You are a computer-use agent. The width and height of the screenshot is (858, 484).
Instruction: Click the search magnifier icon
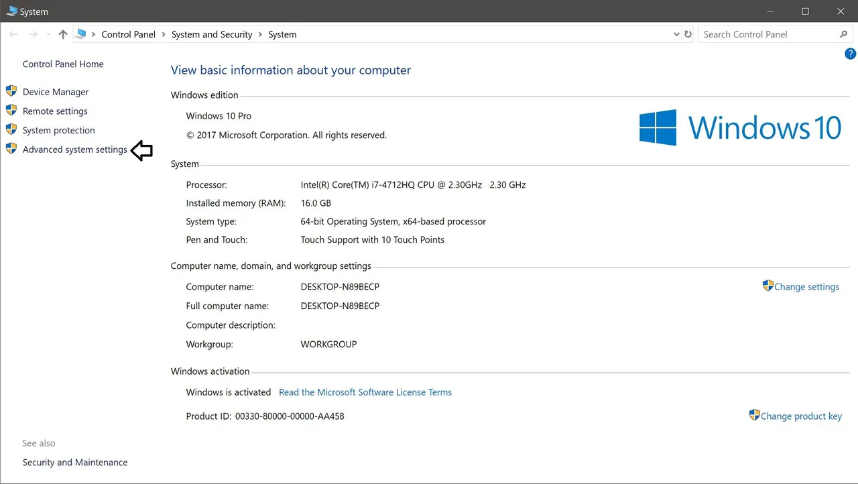[x=844, y=34]
